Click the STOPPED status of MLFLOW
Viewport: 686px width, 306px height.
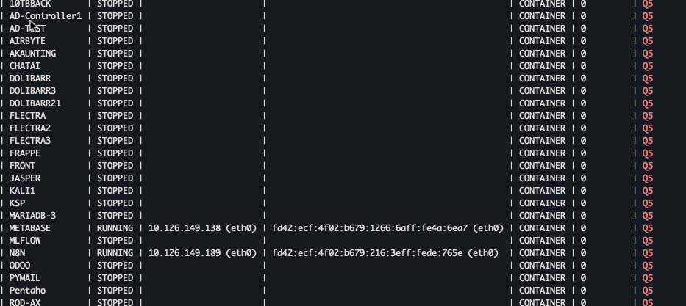[x=115, y=241]
